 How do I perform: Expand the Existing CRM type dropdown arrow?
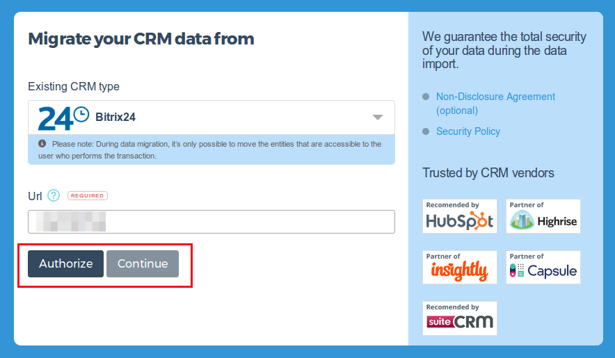pyautogui.click(x=378, y=117)
